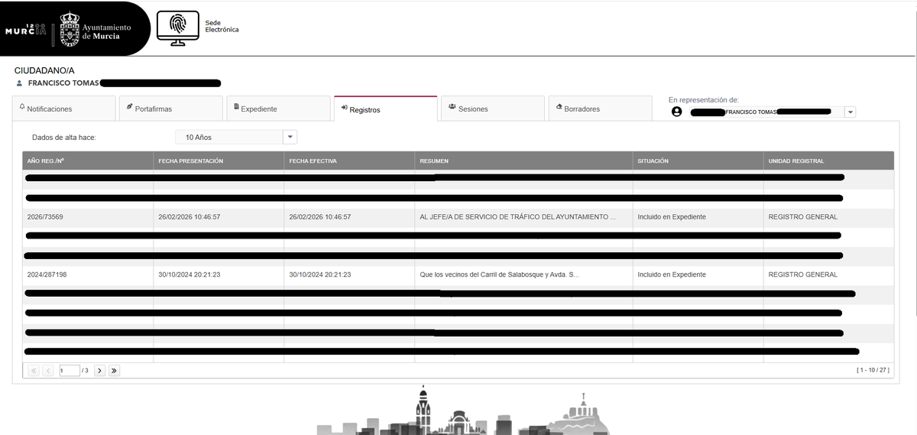Image resolution: width=917 pixels, height=435 pixels.
Task: Switch to the Portafirmas tab
Action: [x=170, y=109]
